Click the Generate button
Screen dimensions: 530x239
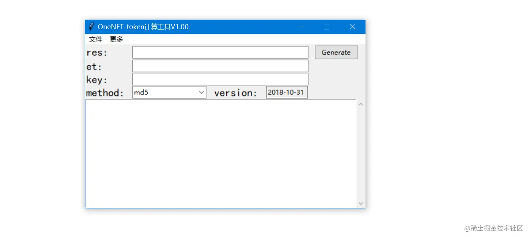[x=336, y=52]
